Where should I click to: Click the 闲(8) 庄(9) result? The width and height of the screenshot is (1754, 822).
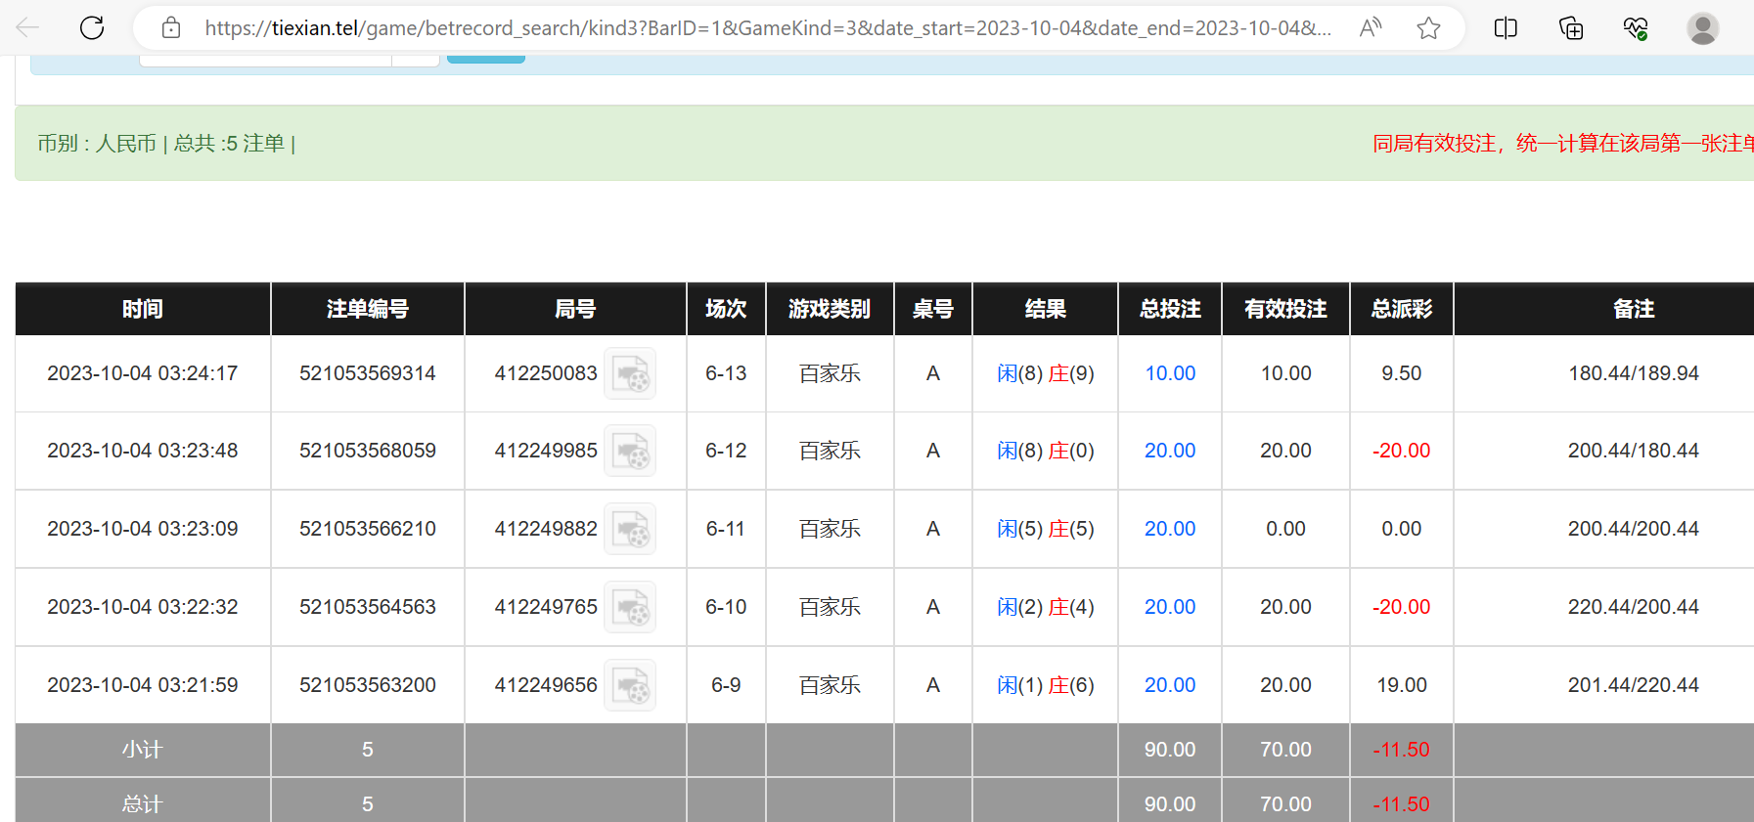coord(1045,373)
